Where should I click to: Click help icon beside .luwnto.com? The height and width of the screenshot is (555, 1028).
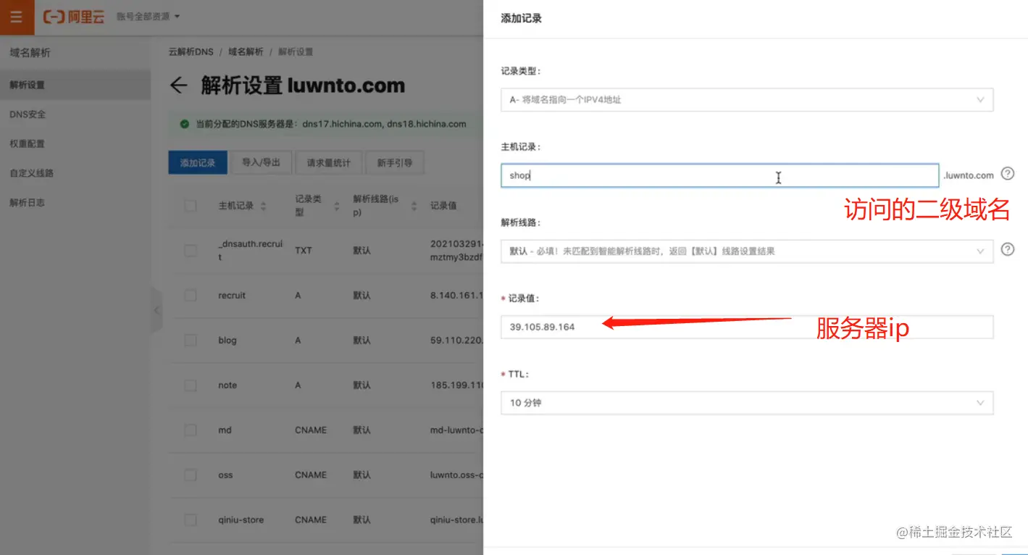[x=1007, y=174]
